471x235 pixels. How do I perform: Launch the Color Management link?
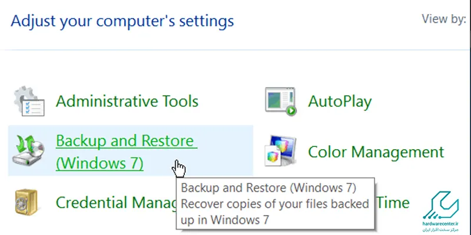(x=376, y=152)
